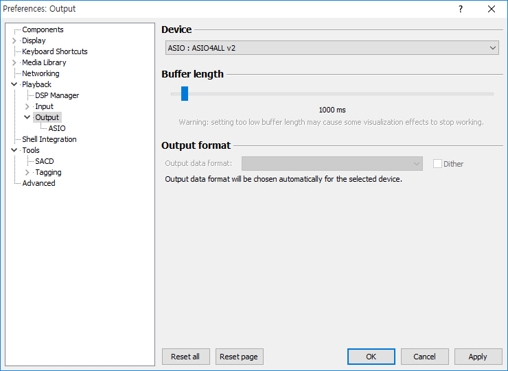Screen dimensions: 508x371
Task: Go to Networking preferences
Action: [41, 73]
